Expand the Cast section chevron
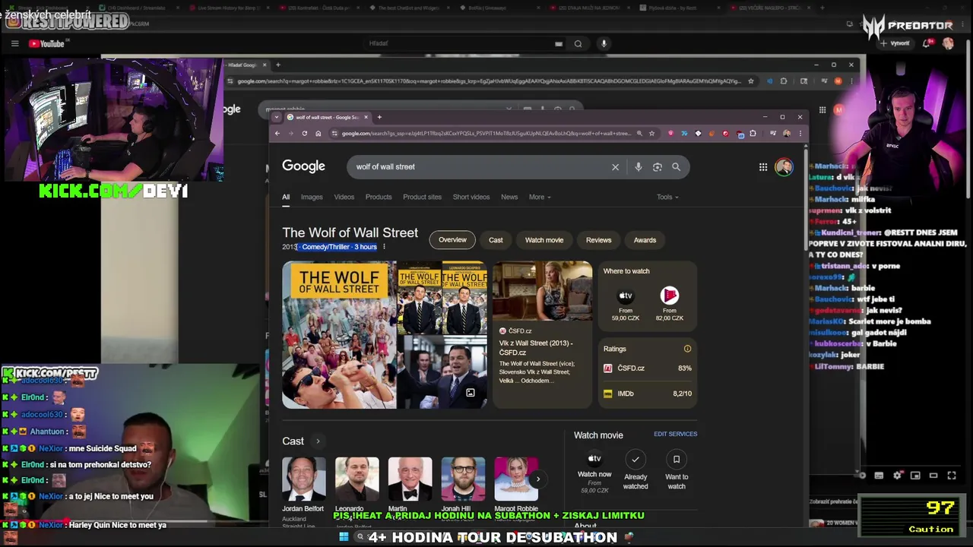973x547 pixels. tap(318, 441)
